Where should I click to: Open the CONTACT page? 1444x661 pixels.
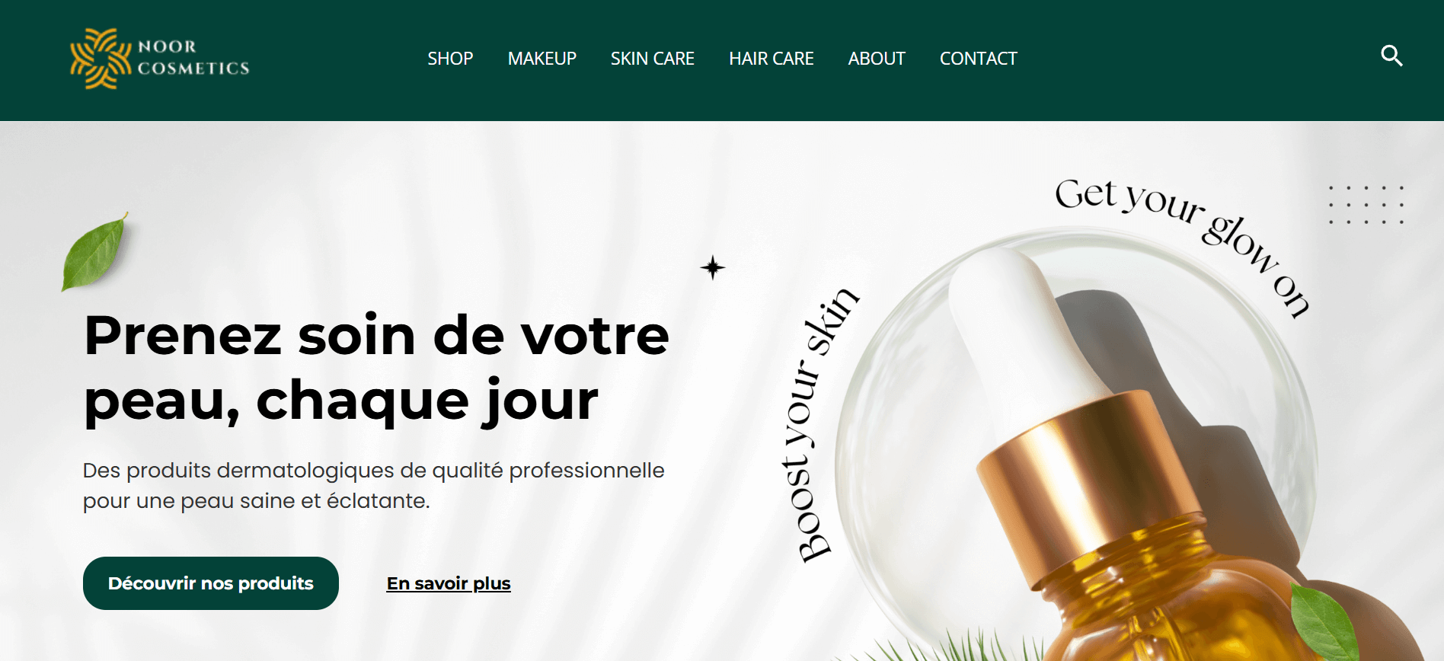tap(979, 59)
